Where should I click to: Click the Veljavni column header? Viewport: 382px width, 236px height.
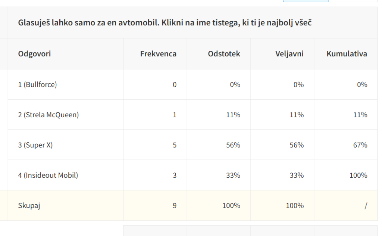[x=289, y=54]
